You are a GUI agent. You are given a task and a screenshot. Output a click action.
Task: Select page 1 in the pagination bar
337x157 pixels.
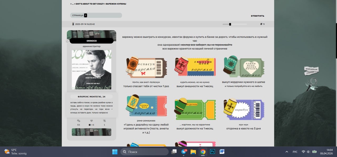click(86, 15)
